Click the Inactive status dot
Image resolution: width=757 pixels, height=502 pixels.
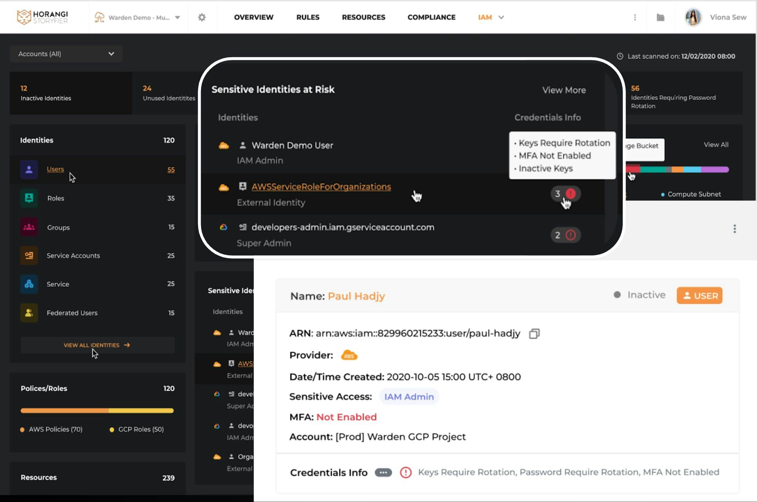pos(617,295)
